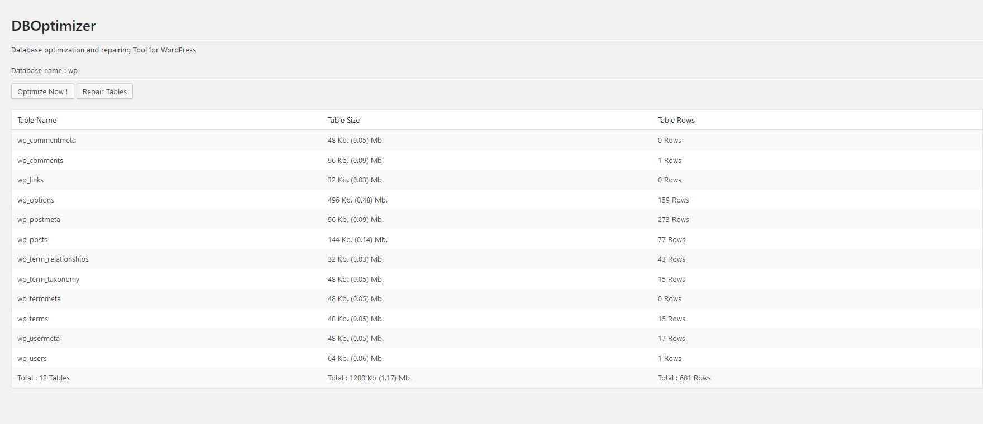Select the wp_postmeta table name
Viewport: 983px width, 424px height.
point(39,220)
